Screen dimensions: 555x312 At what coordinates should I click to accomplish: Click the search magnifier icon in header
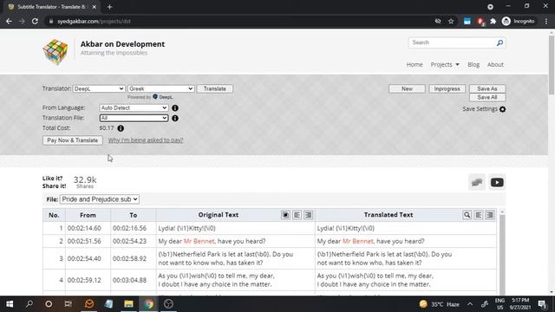[499, 42]
